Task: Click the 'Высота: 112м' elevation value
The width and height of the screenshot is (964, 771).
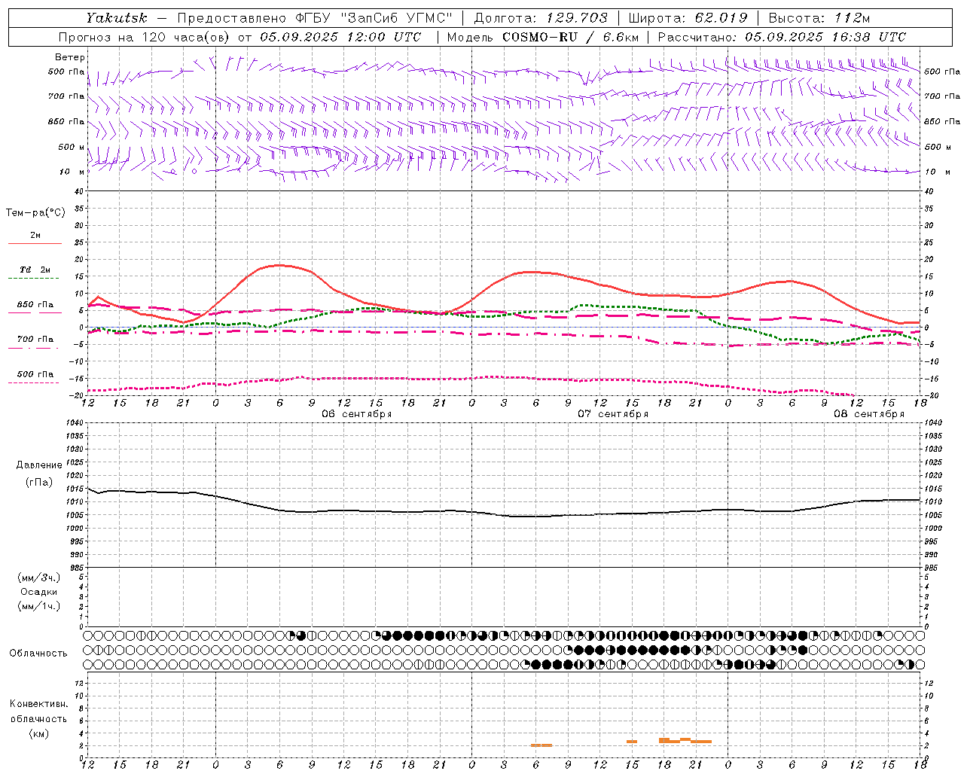Action: (x=819, y=18)
